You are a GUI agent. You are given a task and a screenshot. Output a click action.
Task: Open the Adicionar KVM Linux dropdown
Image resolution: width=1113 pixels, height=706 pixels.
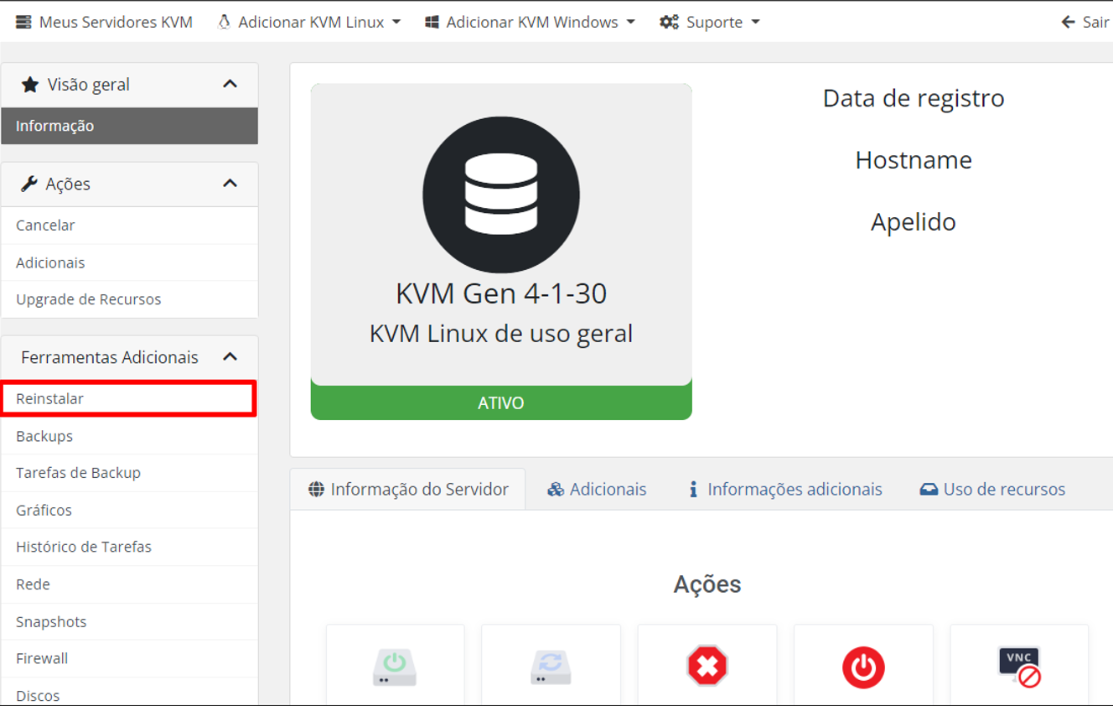tap(308, 23)
